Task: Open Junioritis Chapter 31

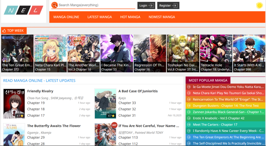Action: click(x=127, y=115)
